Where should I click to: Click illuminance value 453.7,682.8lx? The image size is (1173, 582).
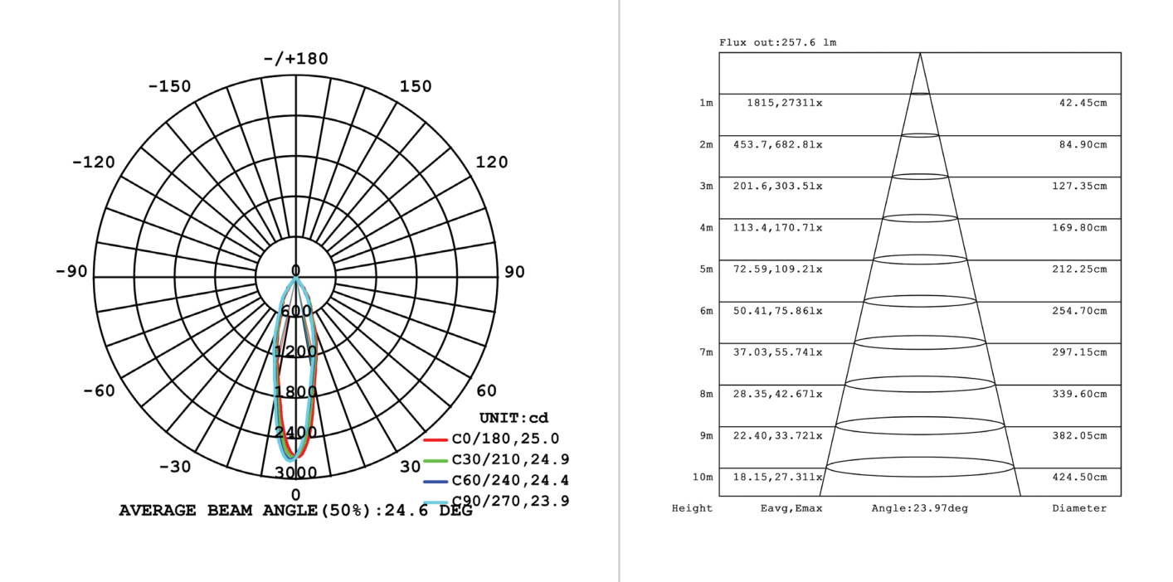778,145
